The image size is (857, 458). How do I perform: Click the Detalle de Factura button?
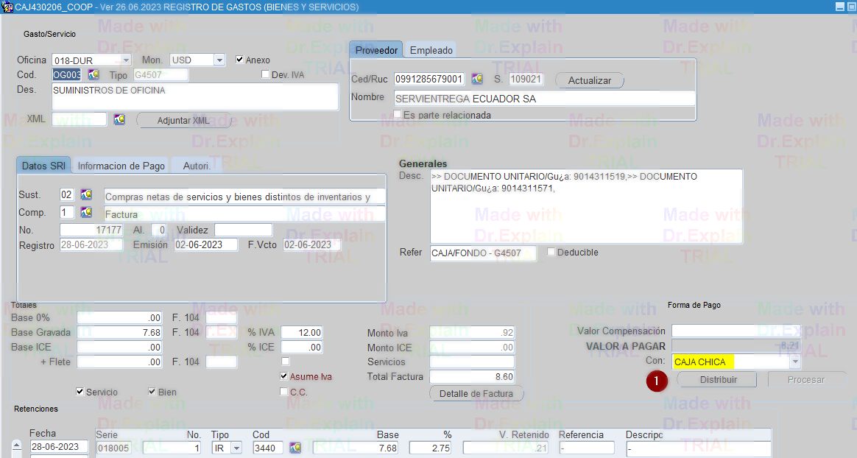click(x=476, y=394)
